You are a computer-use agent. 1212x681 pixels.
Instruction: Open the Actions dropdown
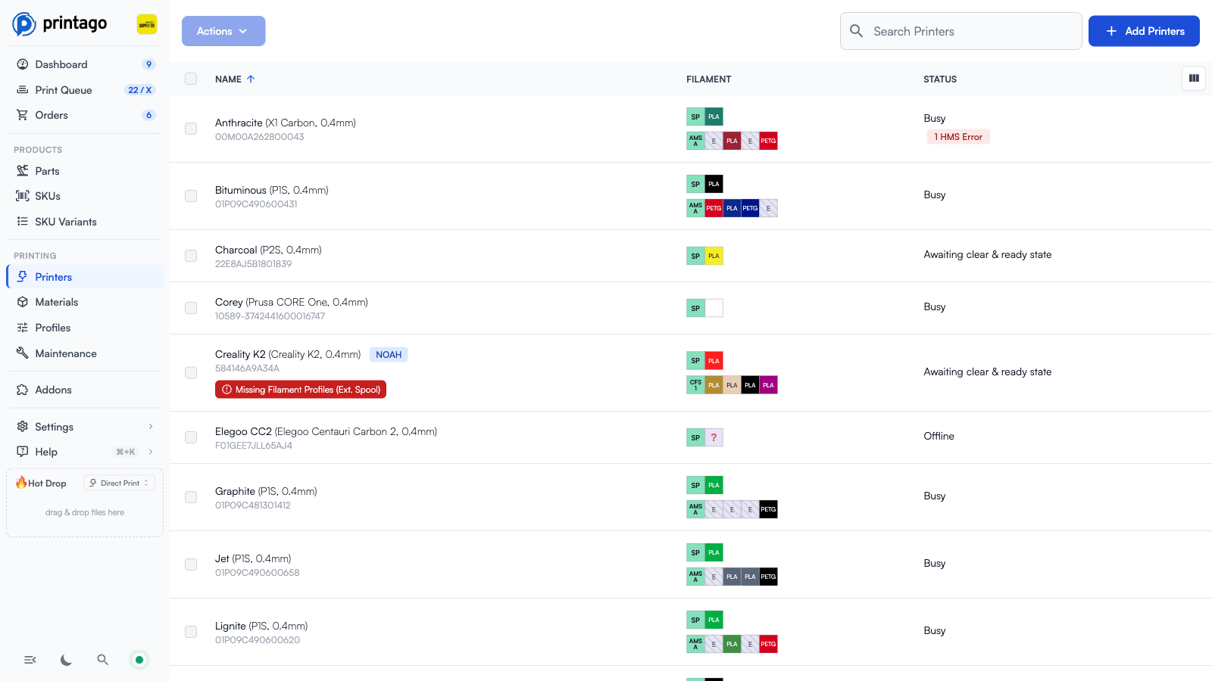[223, 31]
